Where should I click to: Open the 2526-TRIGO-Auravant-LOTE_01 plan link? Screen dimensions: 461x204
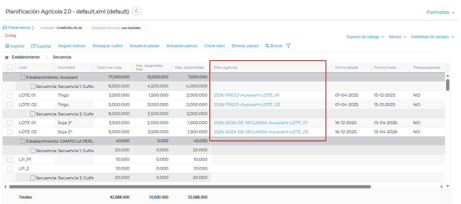[247, 95]
